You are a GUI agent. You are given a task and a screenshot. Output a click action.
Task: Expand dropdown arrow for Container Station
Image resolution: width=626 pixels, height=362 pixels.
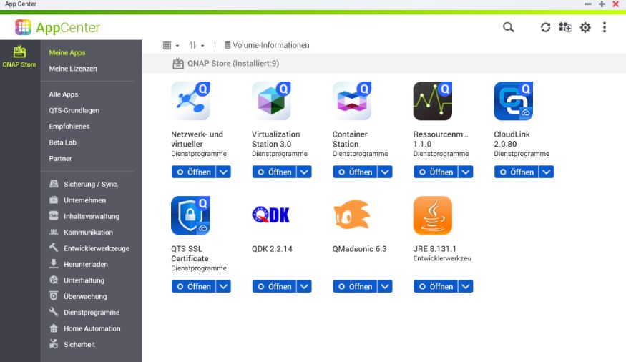pyautogui.click(x=385, y=172)
